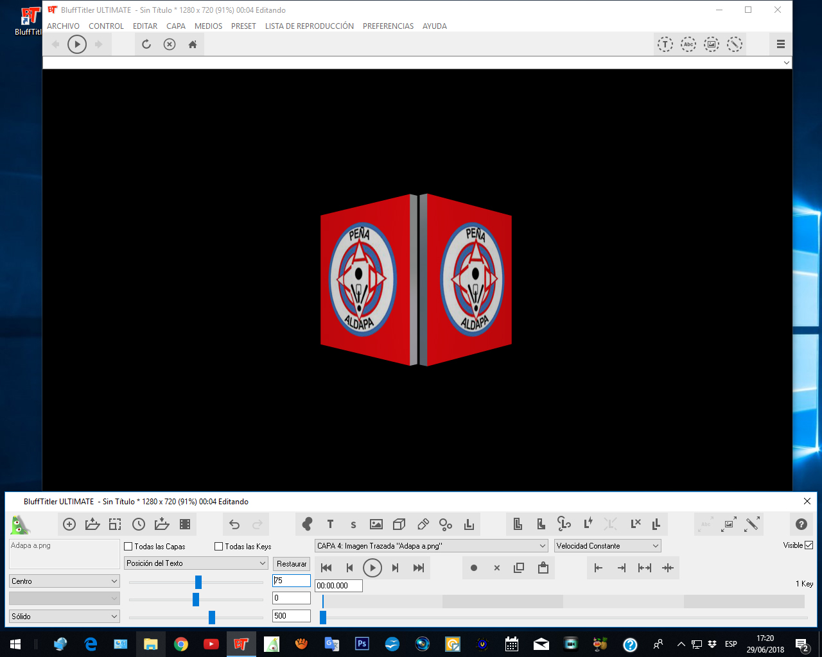822x657 pixels.
Task: Open the AYUDA menu
Action: [435, 26]
